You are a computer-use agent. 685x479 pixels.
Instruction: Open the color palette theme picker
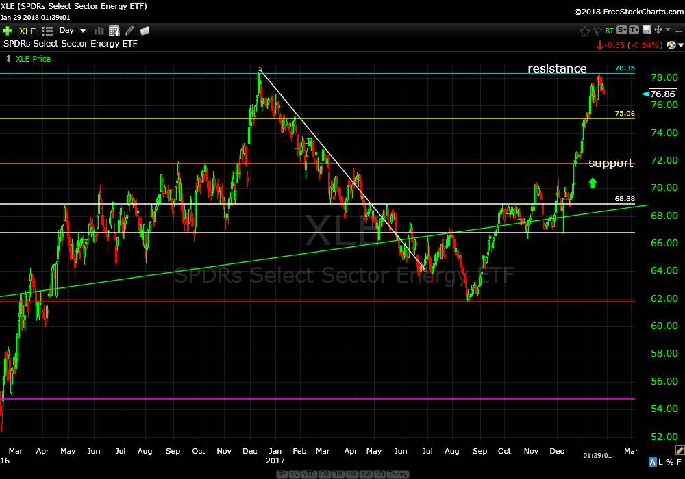point(672,45)
